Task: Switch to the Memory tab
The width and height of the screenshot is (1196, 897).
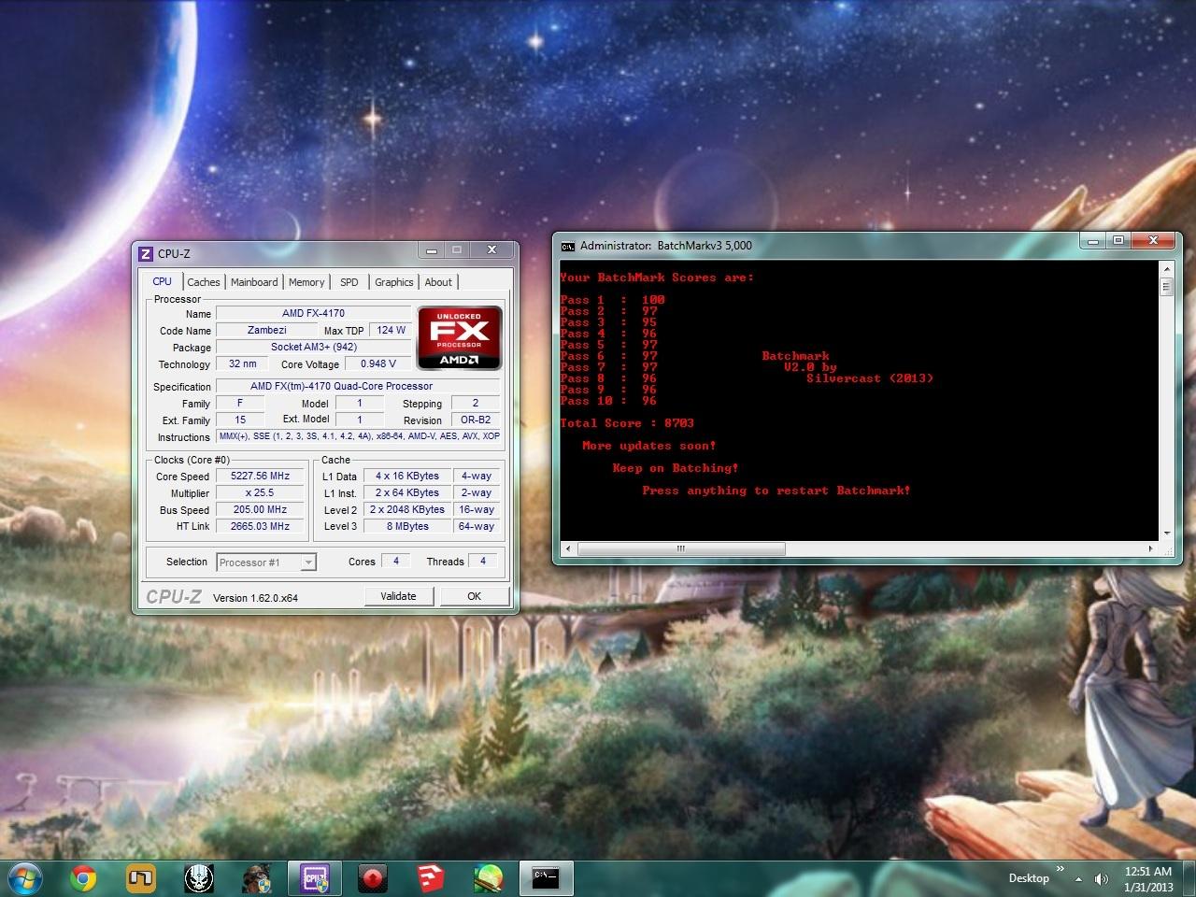Action: point(306,282)
